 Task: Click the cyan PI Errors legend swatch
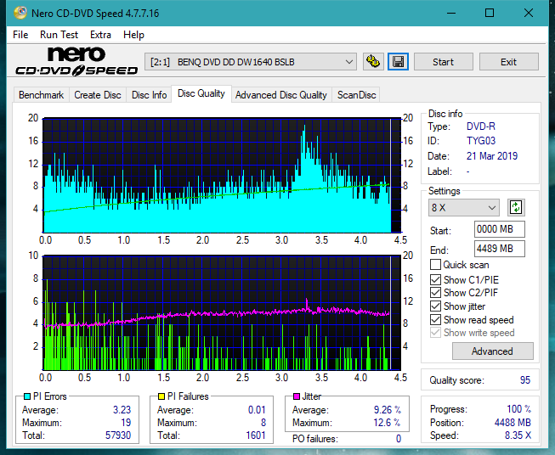coord(27,396)
